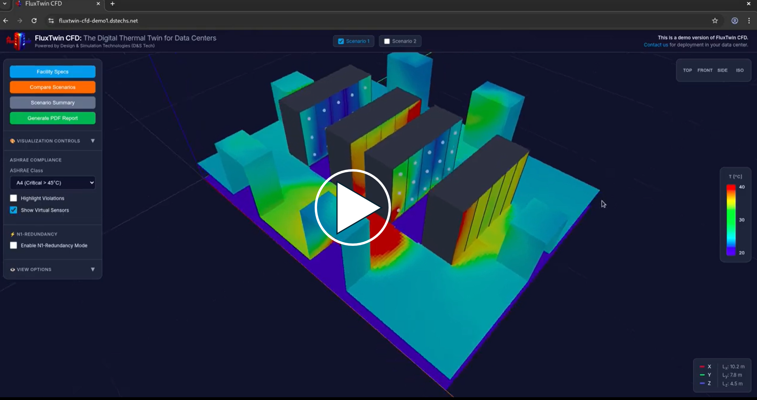
Task: Follow the Contact us link
Action: (656, 45)
